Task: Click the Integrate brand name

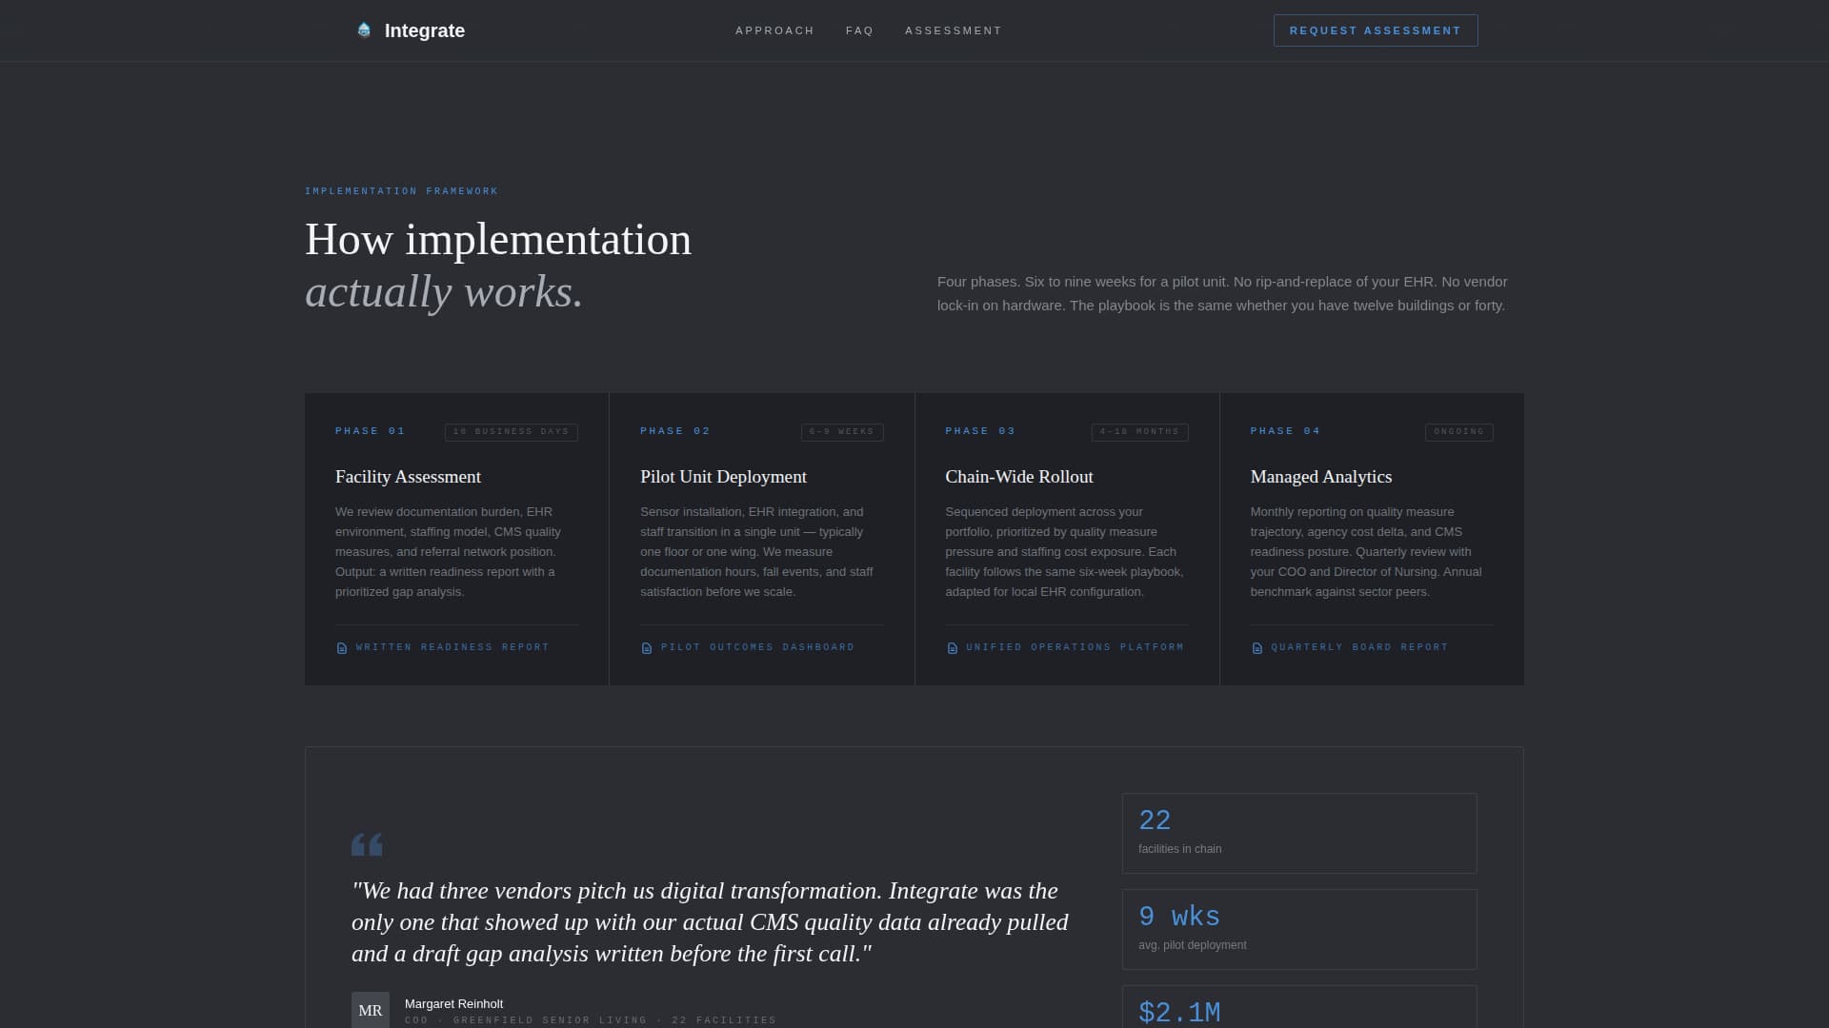Action: click(x=425, y=30)
